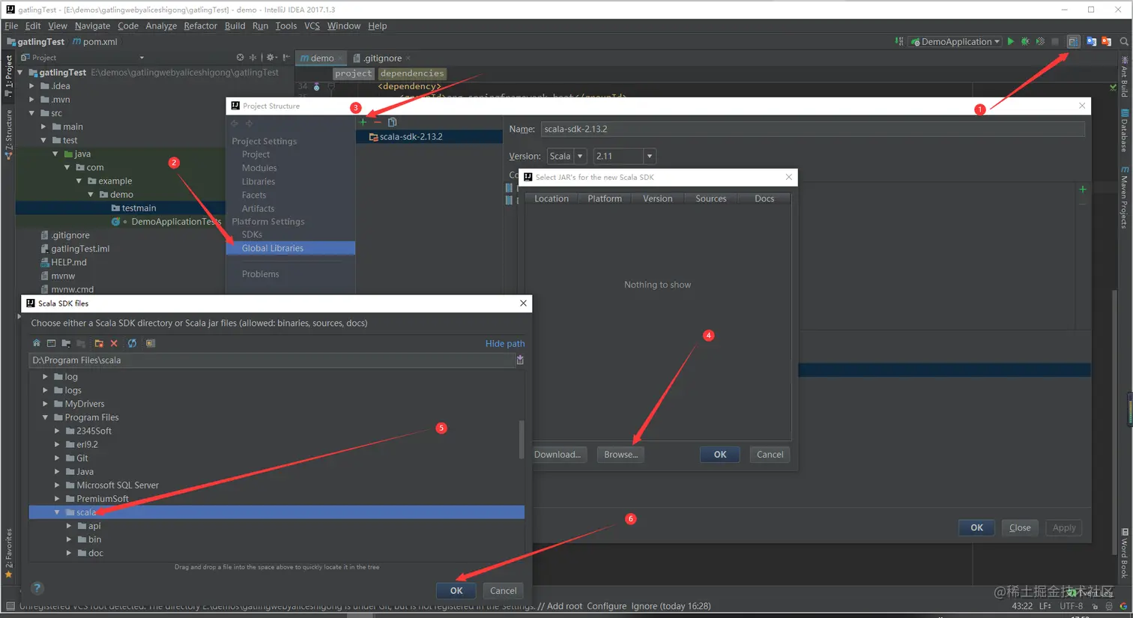
Task: Open the Project panel settings gear
Action: 271,58
